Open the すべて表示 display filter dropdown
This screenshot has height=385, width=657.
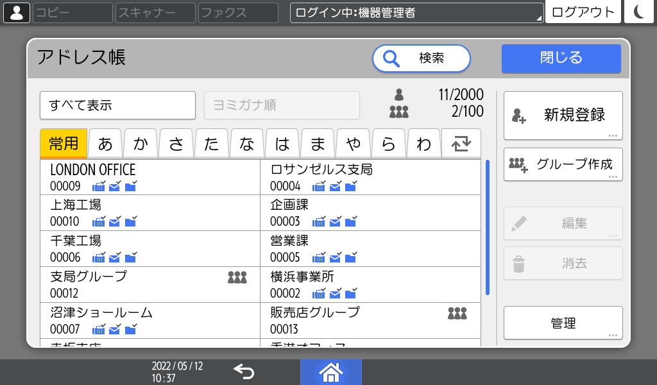coord(117,105)
